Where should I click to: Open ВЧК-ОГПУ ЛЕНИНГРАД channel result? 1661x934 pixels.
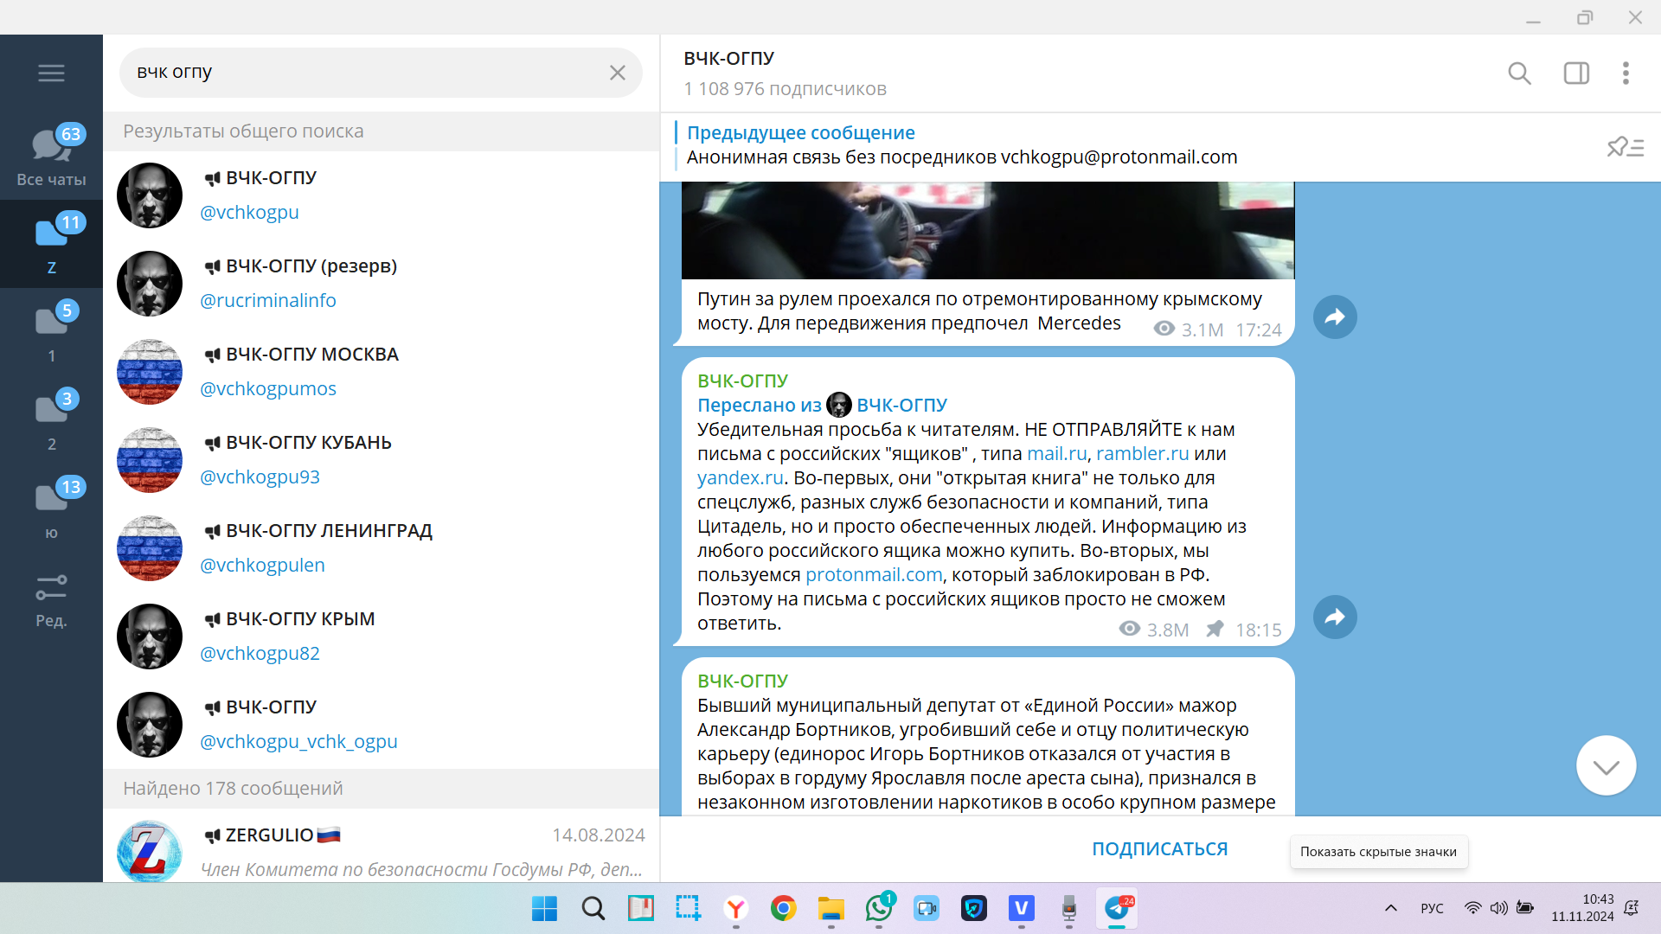point(381,548)
